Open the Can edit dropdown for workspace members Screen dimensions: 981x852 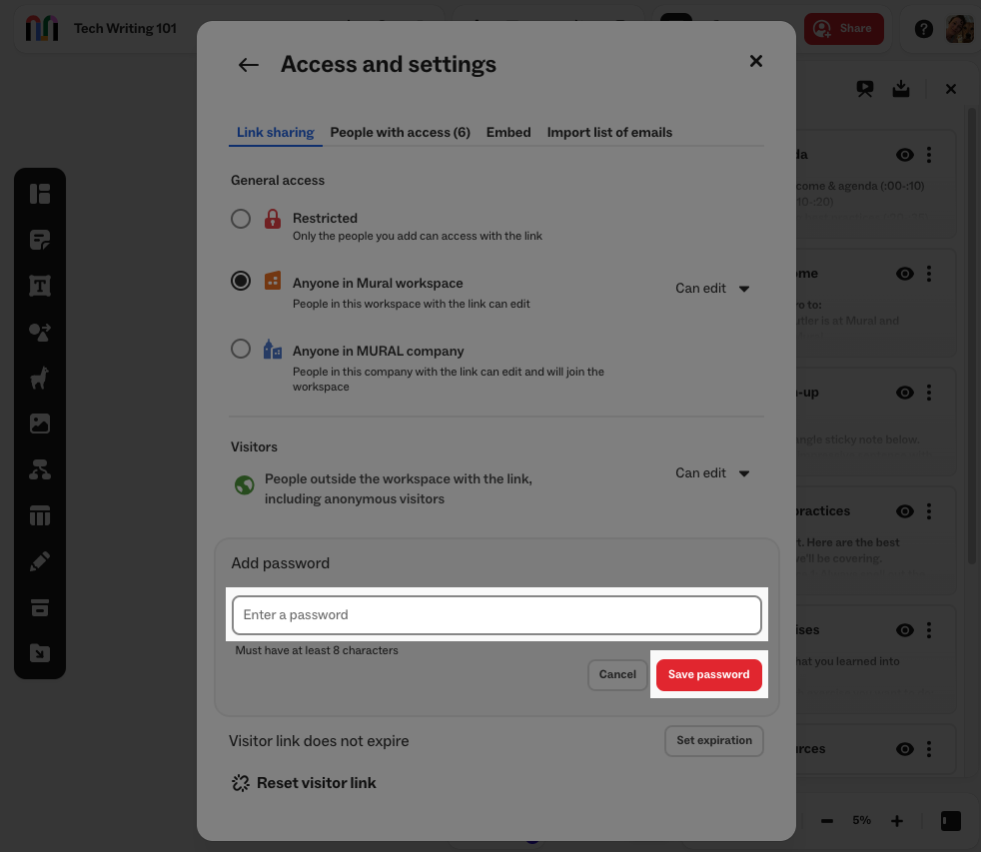coord(712,288)
